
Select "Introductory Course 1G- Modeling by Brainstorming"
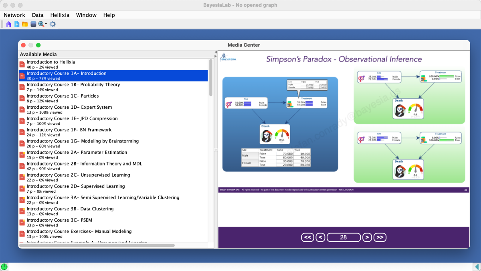click(x=113, y=143)
